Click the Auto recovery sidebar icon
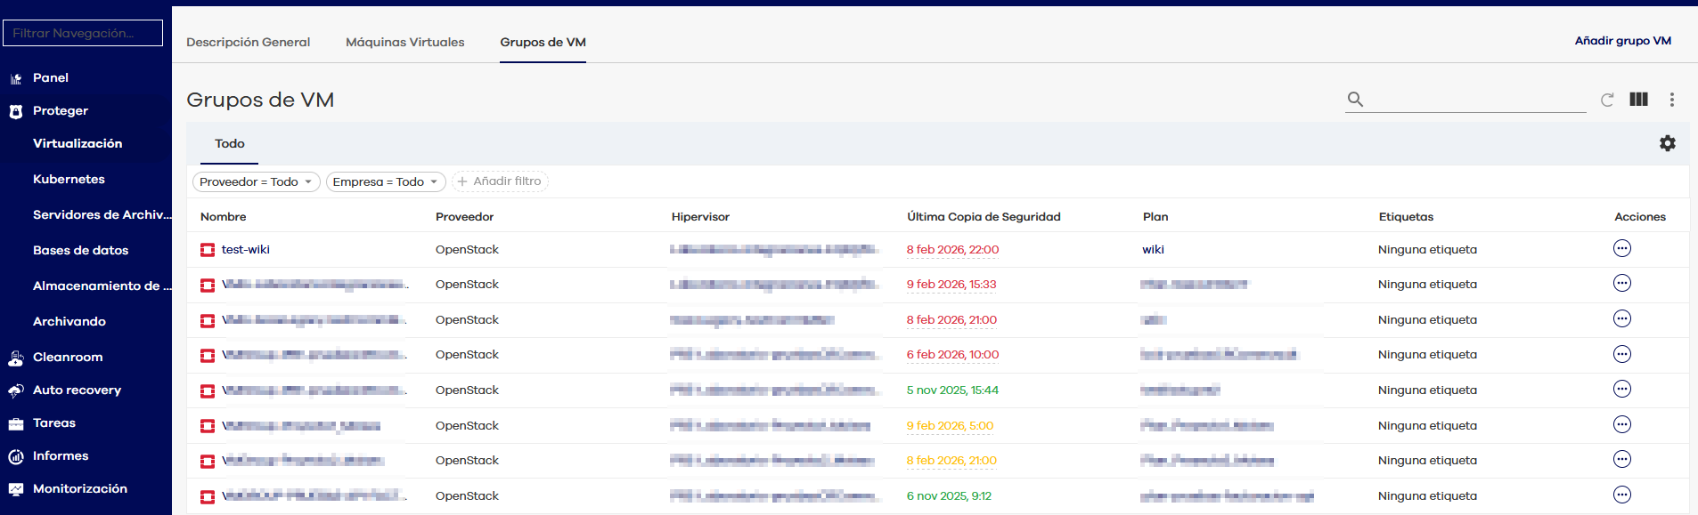This screenshot has width=1698, height=515. point(16,390)
